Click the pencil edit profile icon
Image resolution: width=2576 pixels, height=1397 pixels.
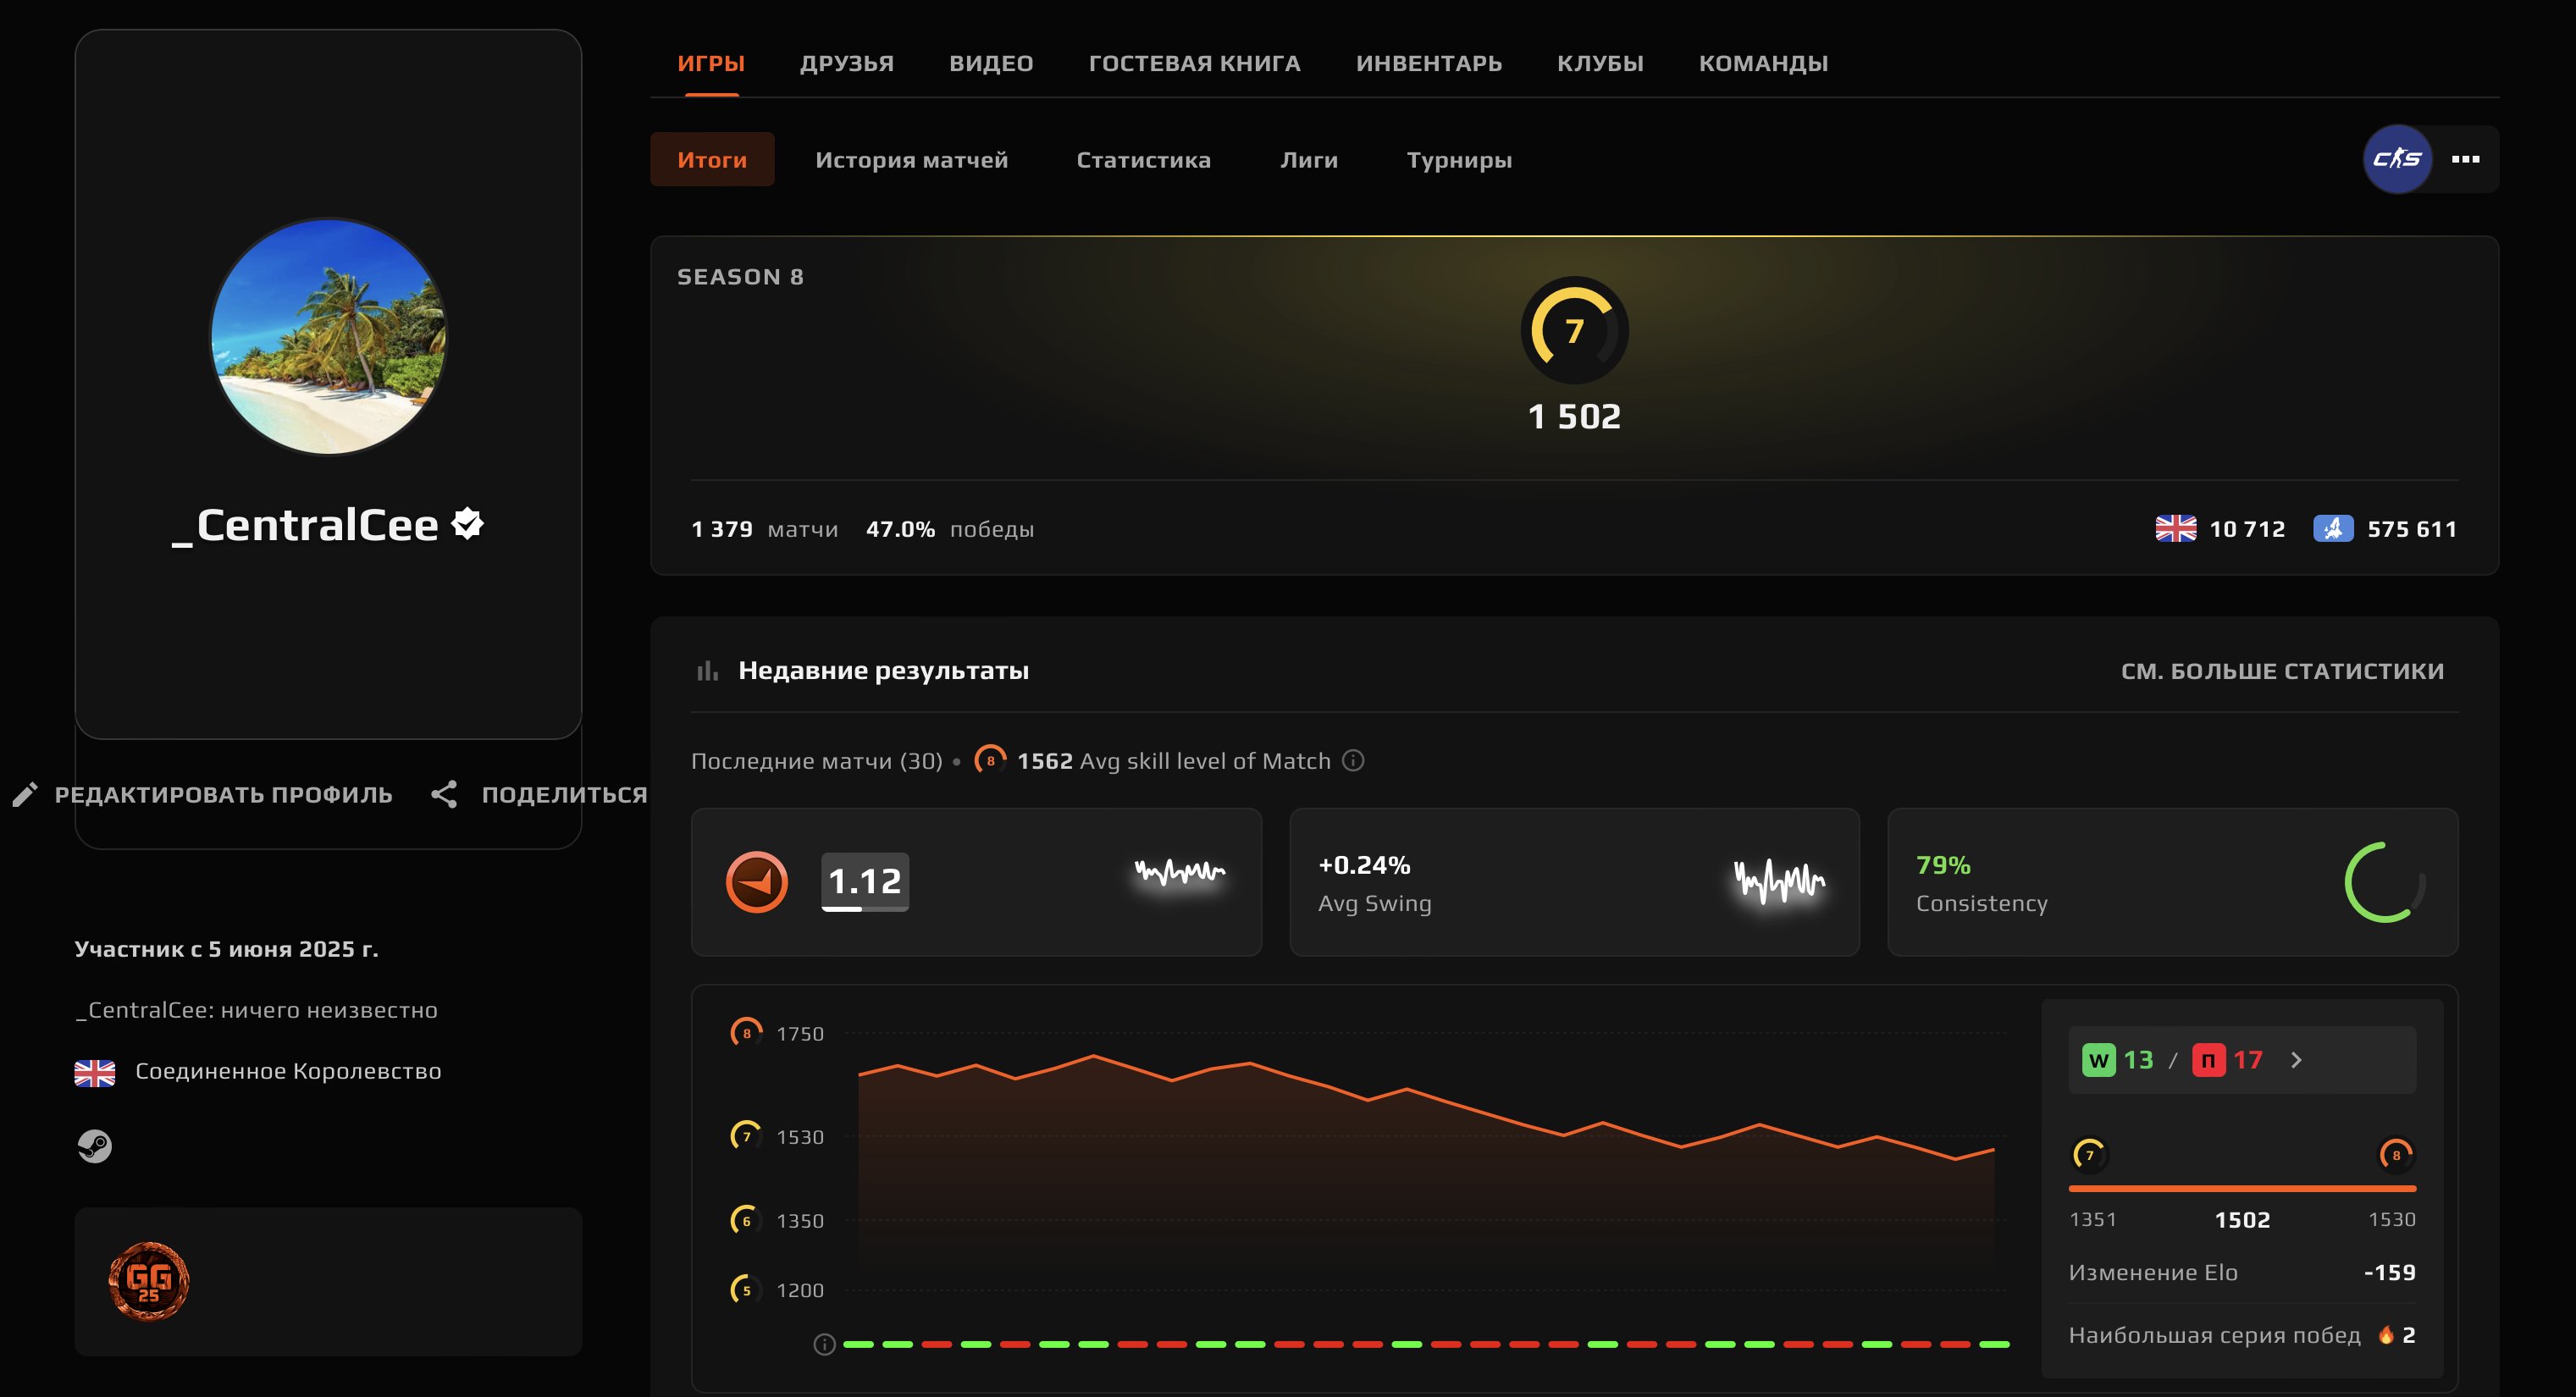tap(25, 795)
